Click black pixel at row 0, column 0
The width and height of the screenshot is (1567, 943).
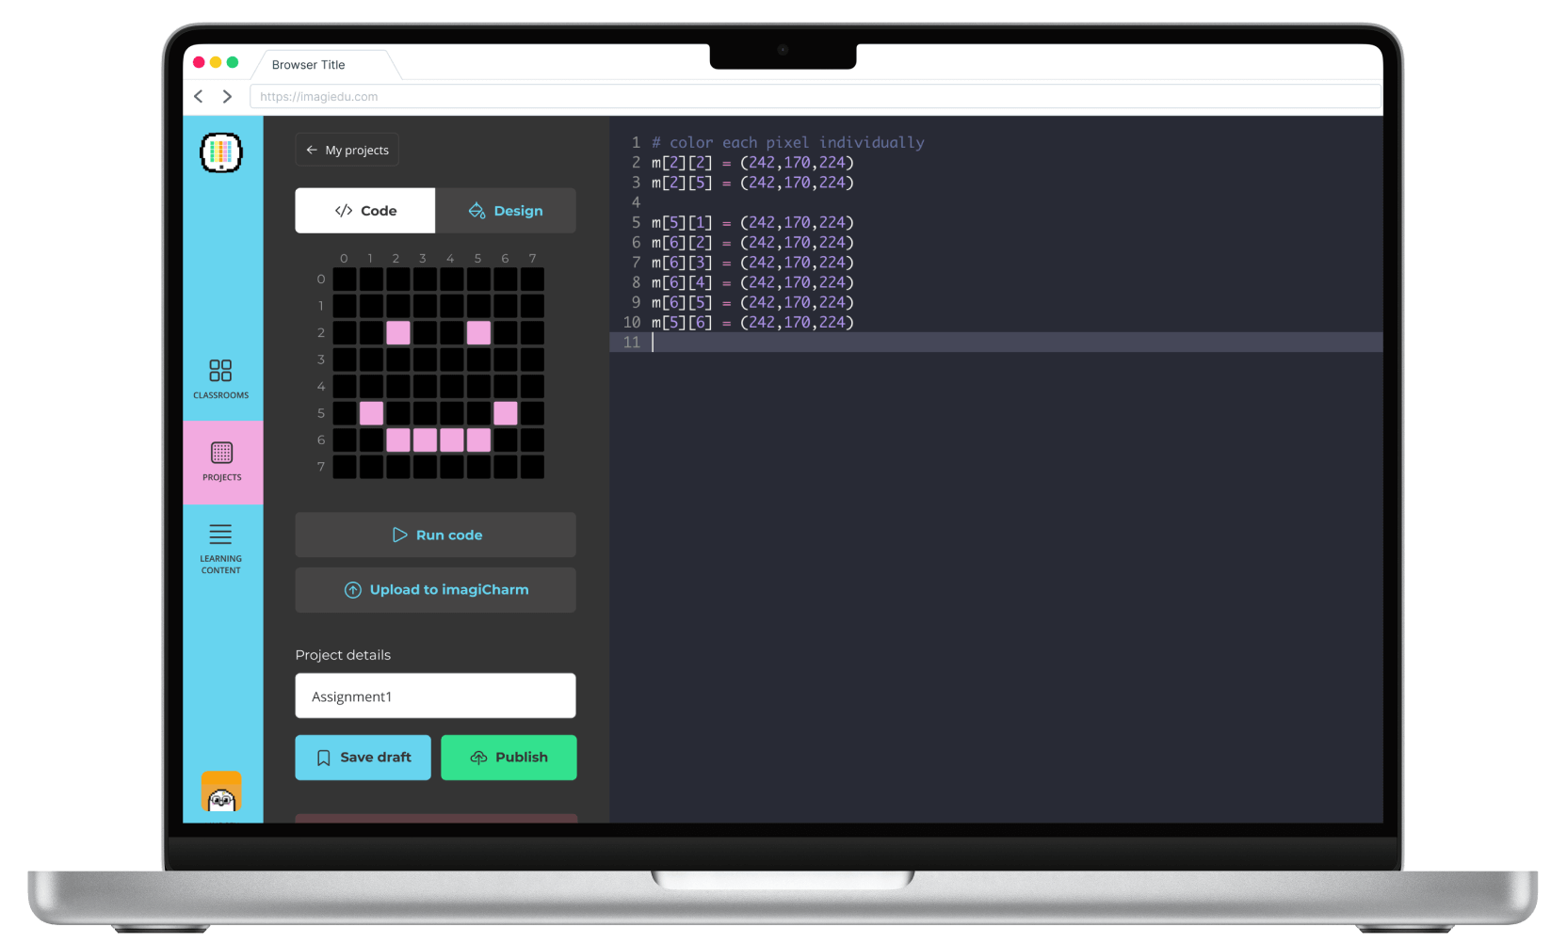[x=345, y=280]
